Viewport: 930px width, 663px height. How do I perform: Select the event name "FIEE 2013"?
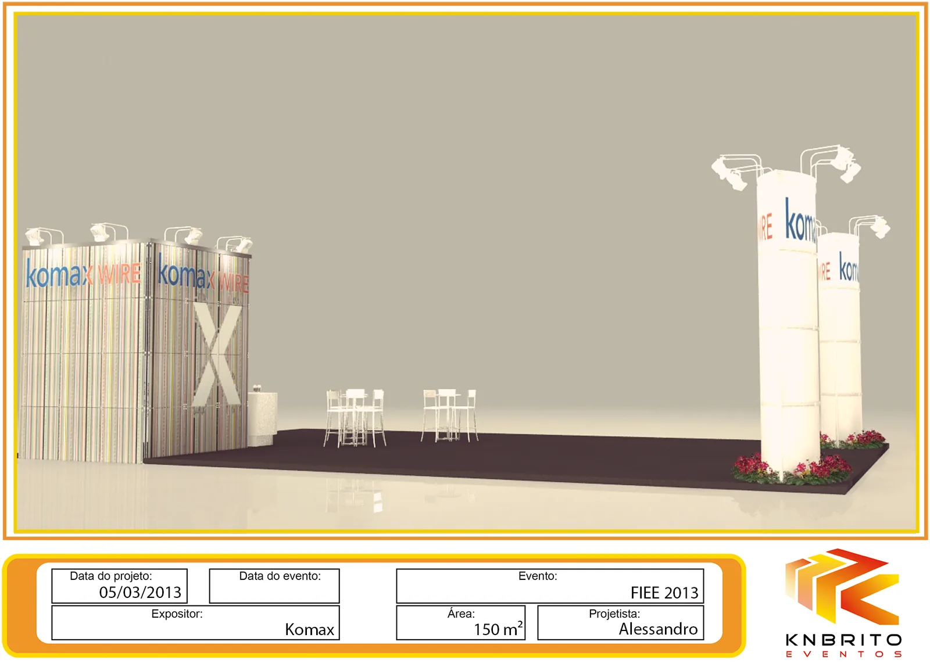tap(664, 593)
